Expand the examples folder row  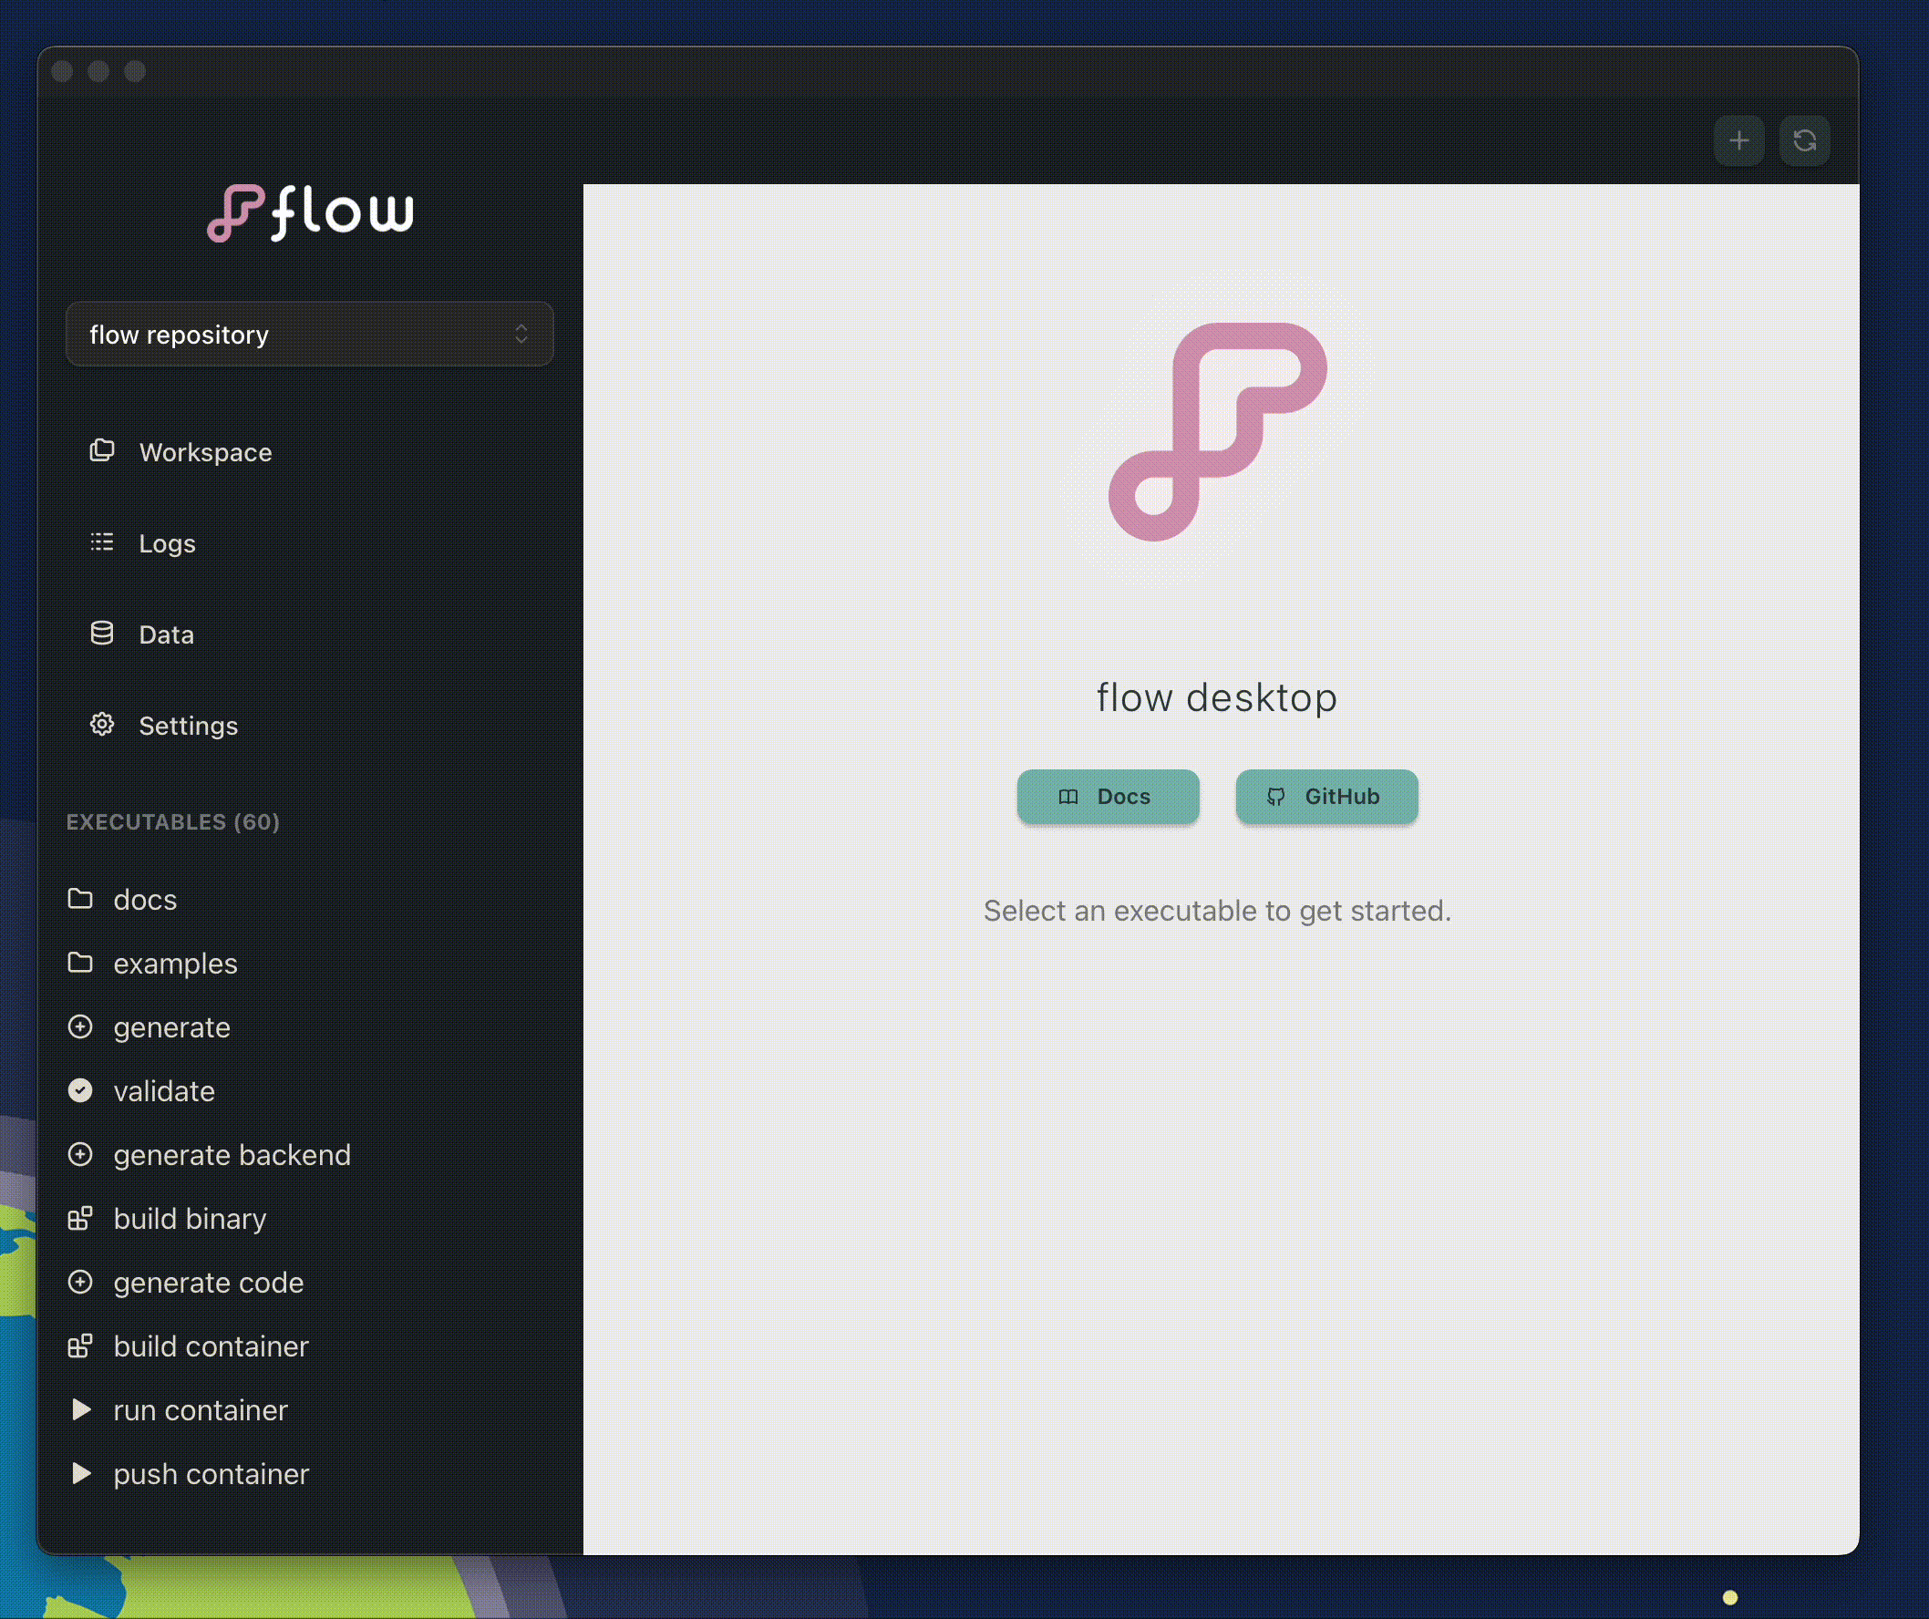coord(310,964)
